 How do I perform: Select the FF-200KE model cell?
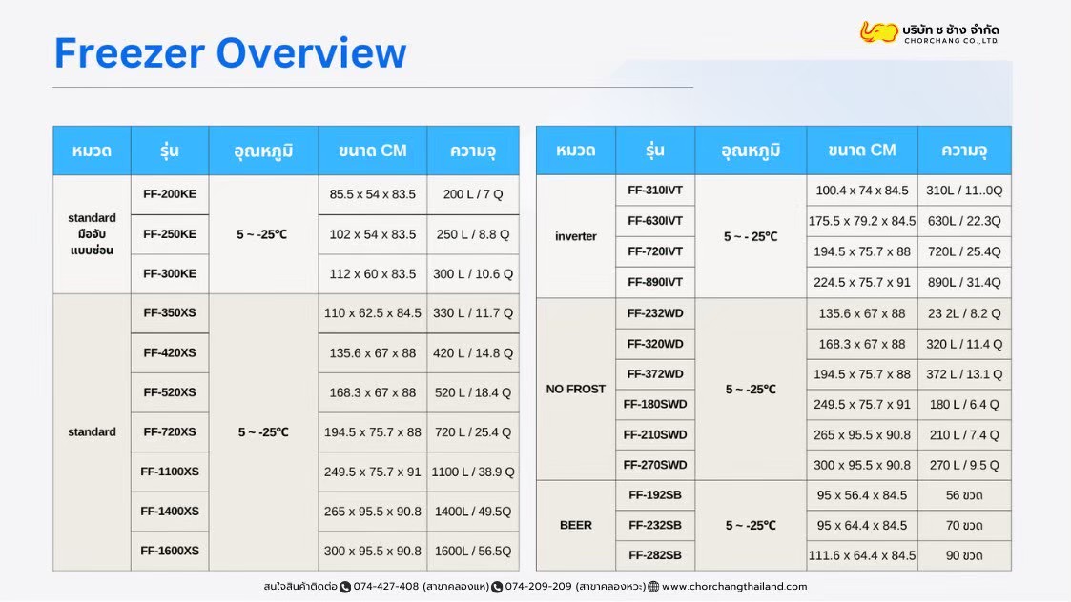pos(170,194)
